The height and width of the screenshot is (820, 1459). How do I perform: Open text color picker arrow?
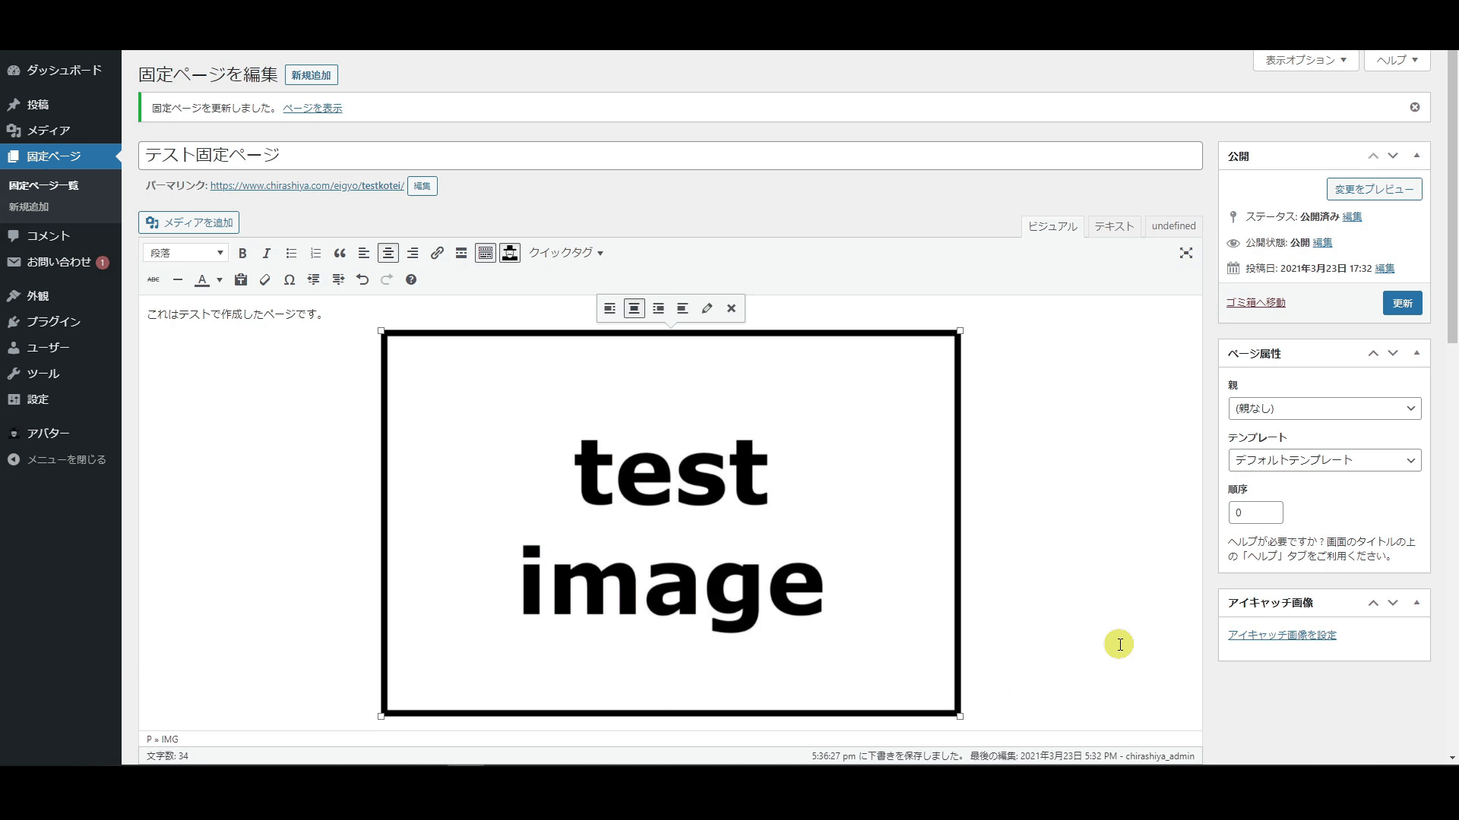point(220,279)
